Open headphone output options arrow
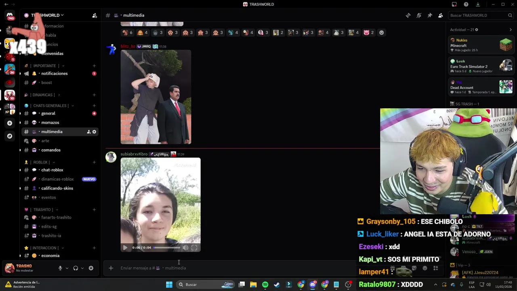The width and height of the screenshot is (517, 291). point(82,268)
